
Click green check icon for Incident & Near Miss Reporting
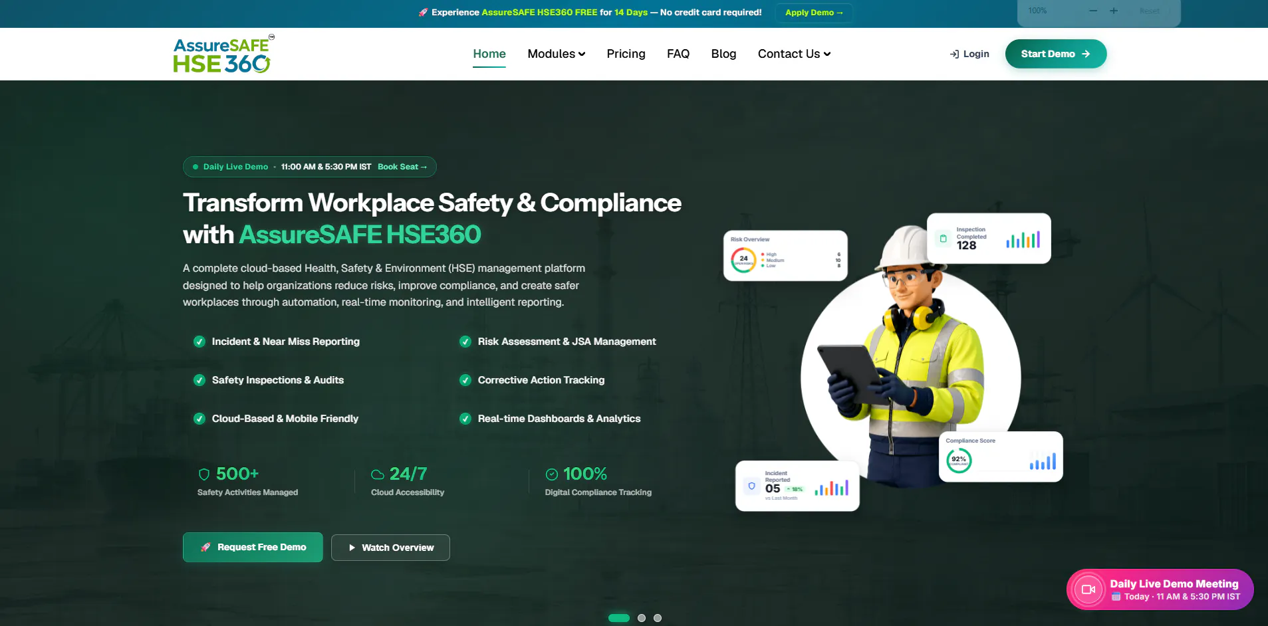[x=199, y=342]
